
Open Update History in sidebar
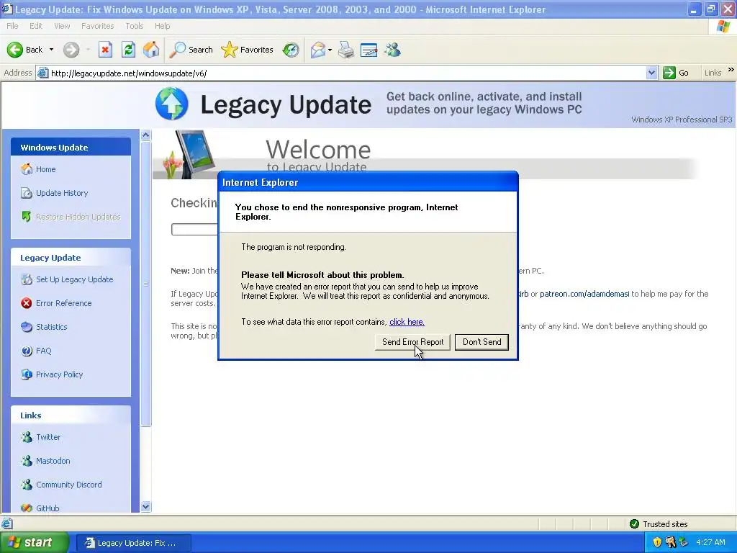tap(55, 193)
